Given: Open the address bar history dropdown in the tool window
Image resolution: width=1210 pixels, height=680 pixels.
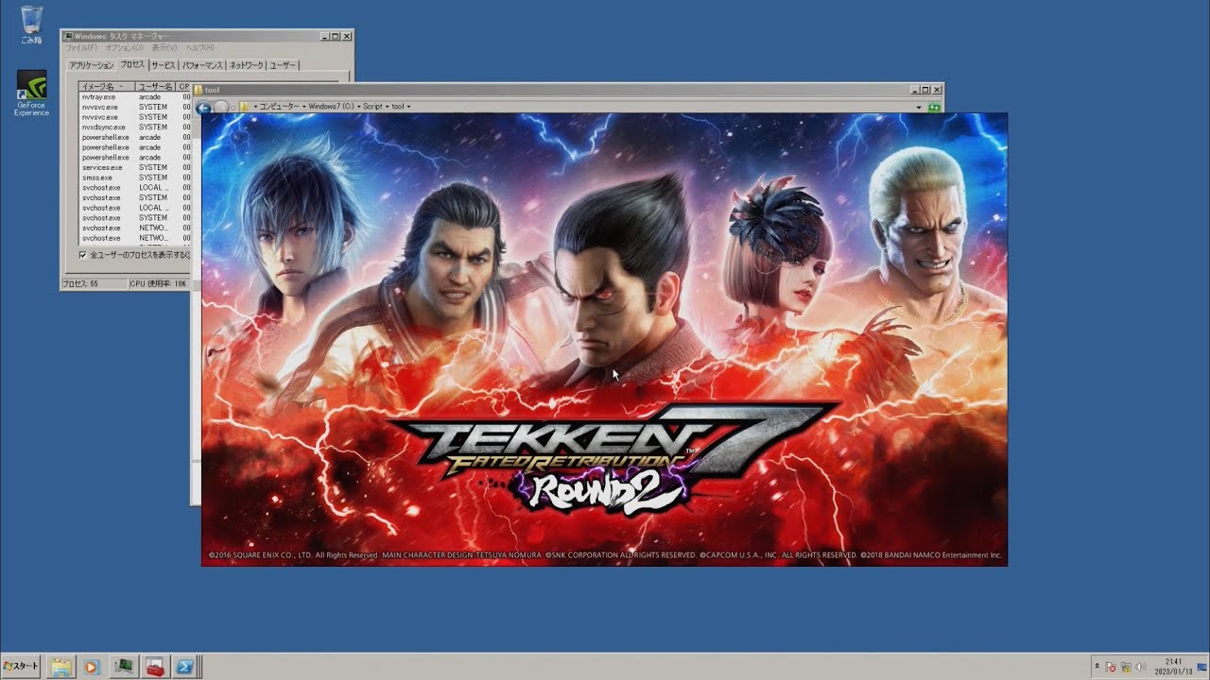Looking at the screenshot, I should point(919,107).
